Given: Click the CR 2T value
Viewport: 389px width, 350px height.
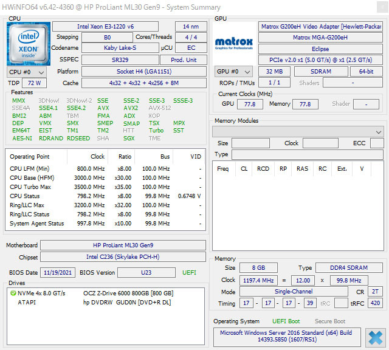Looking at the screenshot, I should 376,292.
